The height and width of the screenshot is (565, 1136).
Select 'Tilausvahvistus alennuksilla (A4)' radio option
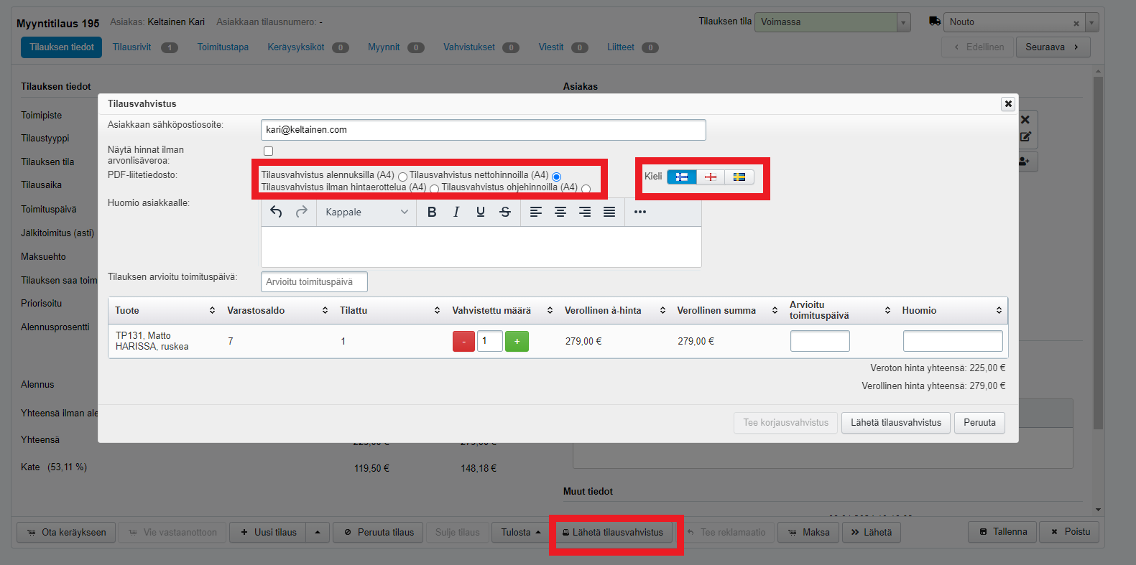(x=402, y=177)
